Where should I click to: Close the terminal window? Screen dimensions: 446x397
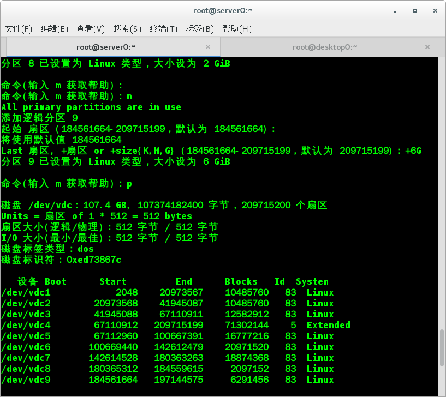tap(435, 10)
